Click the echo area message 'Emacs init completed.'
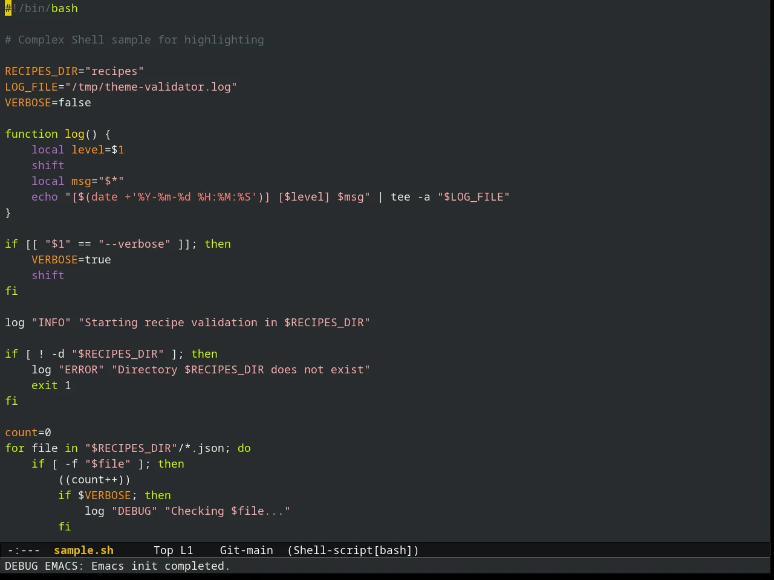The width and height of the screenshot is (774, 580). [160, 566]
